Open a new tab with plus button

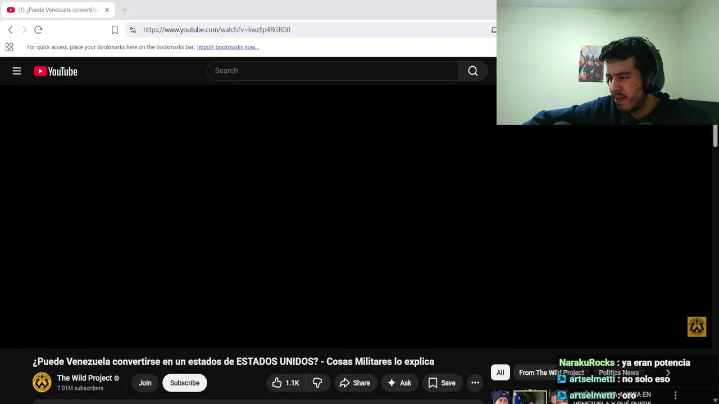point(124,10)
